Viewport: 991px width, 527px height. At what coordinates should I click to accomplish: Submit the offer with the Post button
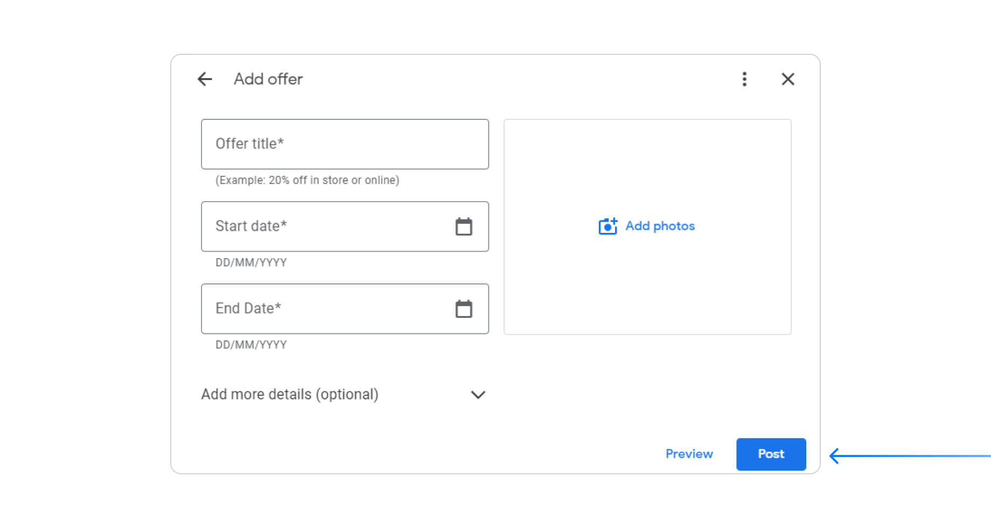(x=771, y=454)
